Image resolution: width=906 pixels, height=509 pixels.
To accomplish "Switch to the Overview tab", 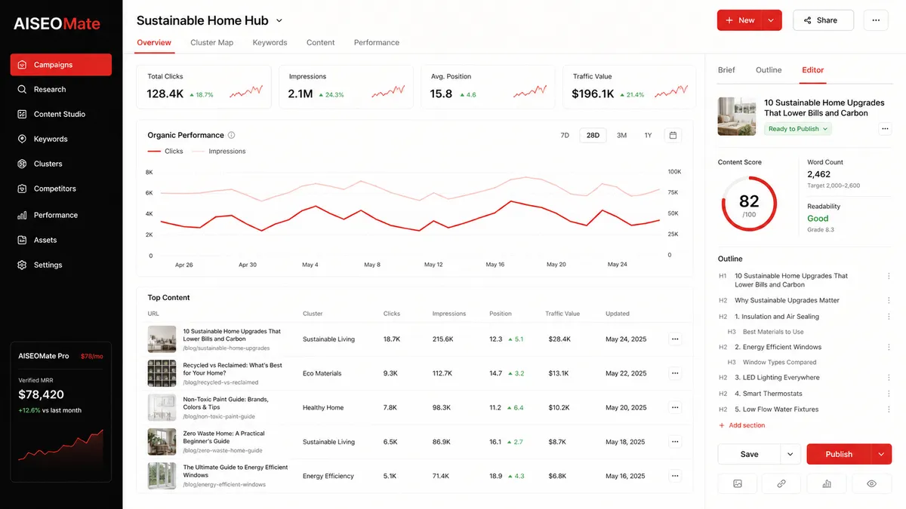I will click(154, 42).
